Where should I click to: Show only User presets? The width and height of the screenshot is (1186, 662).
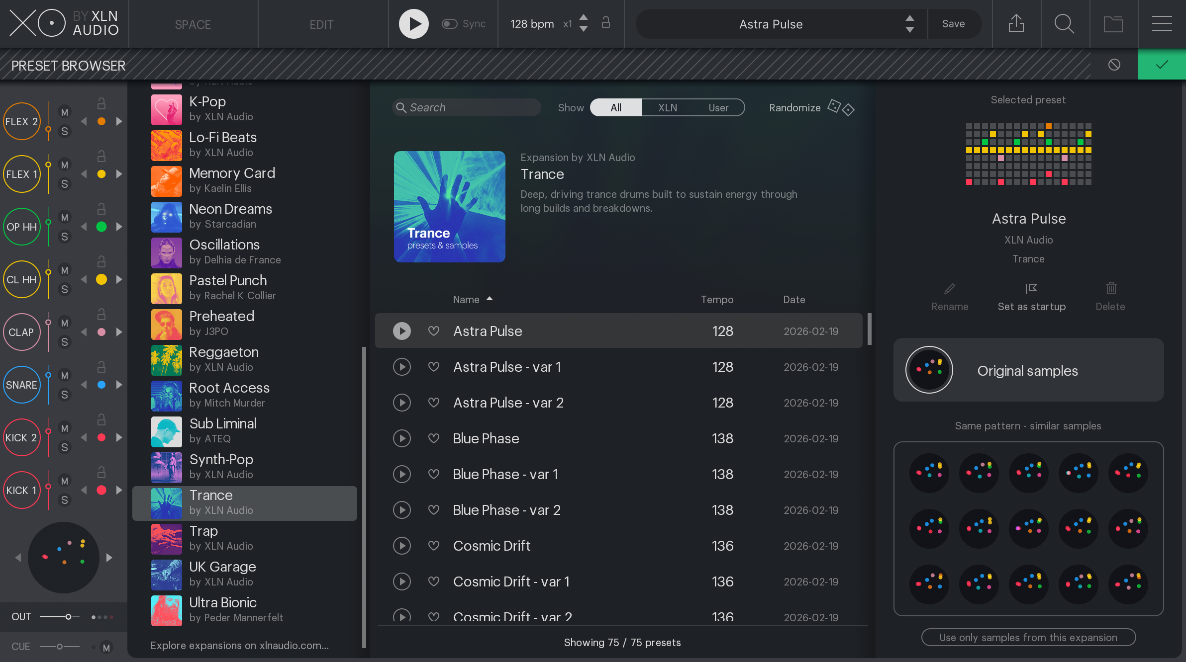[718, 107]
